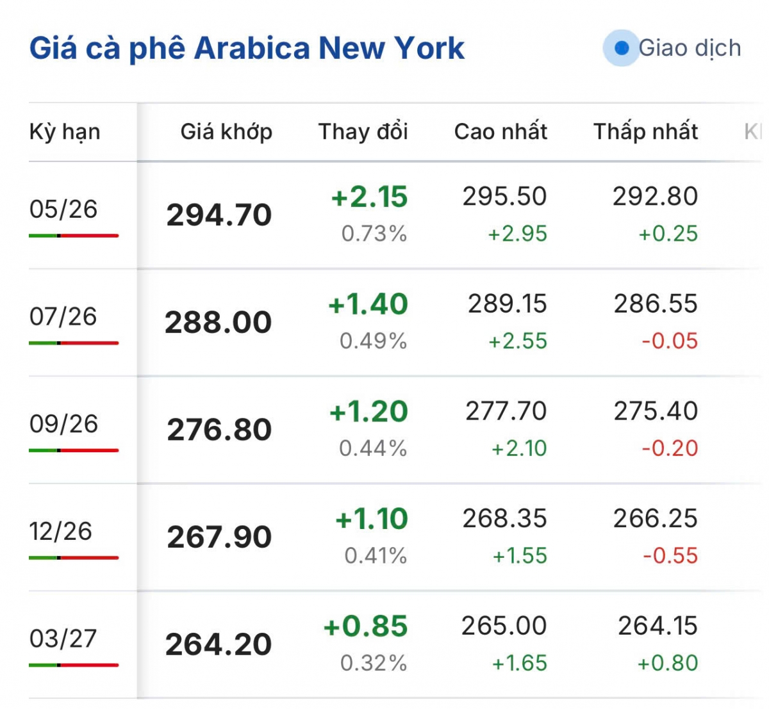Viewport: 769px width, 709px height.
Task: Click the Thay đổi column header
Action: (363, 132)
